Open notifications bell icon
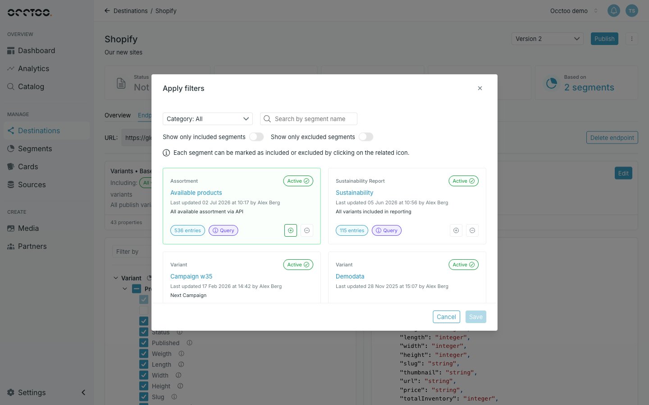 point(614,11)
